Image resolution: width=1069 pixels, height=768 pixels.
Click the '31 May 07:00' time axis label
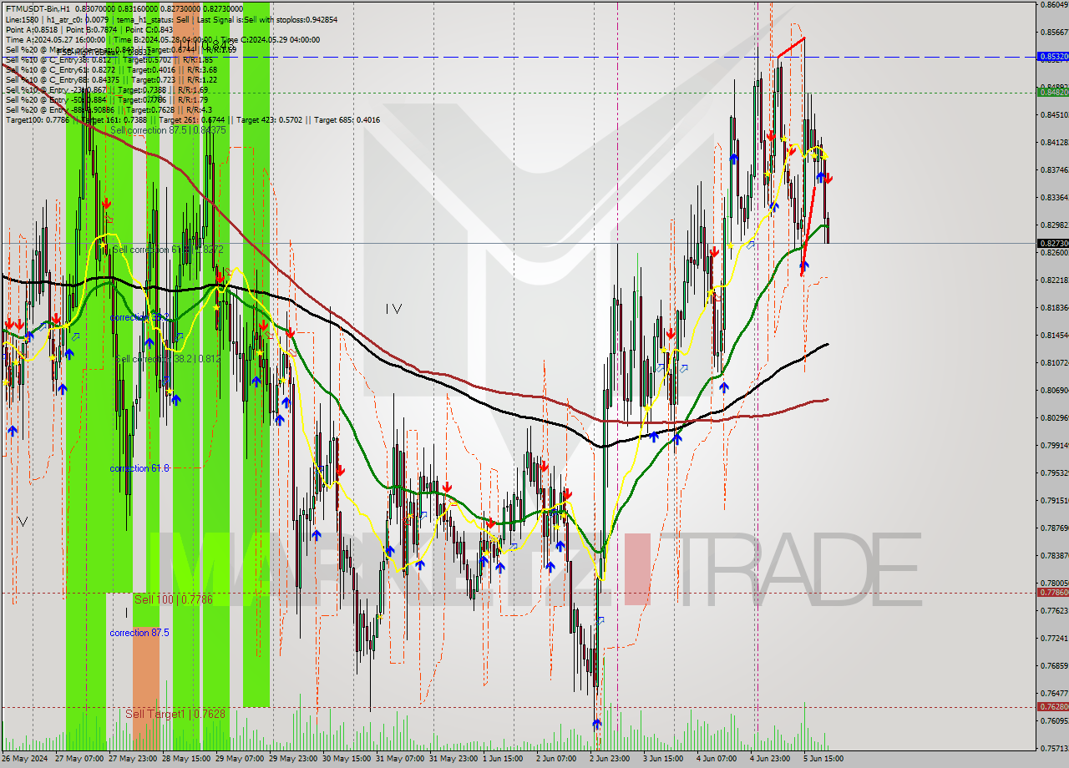click(x=400, y=759)
